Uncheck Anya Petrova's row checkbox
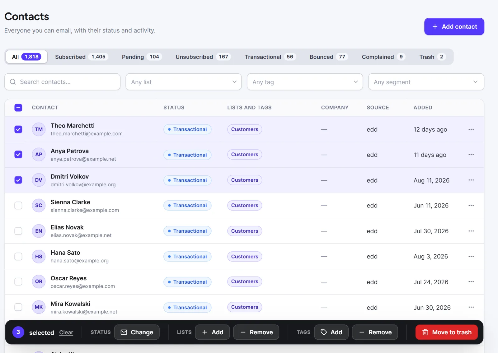The image size is (498, 353). tap(18, 155)
